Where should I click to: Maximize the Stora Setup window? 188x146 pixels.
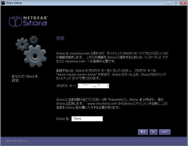click(176, 3)
